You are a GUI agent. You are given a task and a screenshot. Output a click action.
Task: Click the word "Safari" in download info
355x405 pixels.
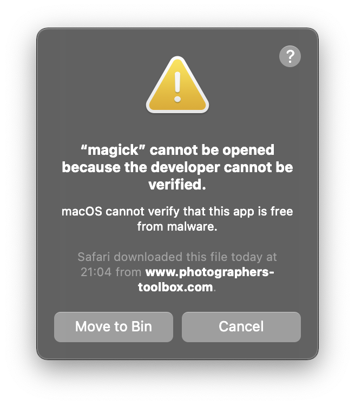click(x=94, y=257)
